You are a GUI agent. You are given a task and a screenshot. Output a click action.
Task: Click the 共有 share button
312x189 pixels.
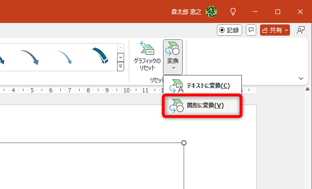point(275,30)
